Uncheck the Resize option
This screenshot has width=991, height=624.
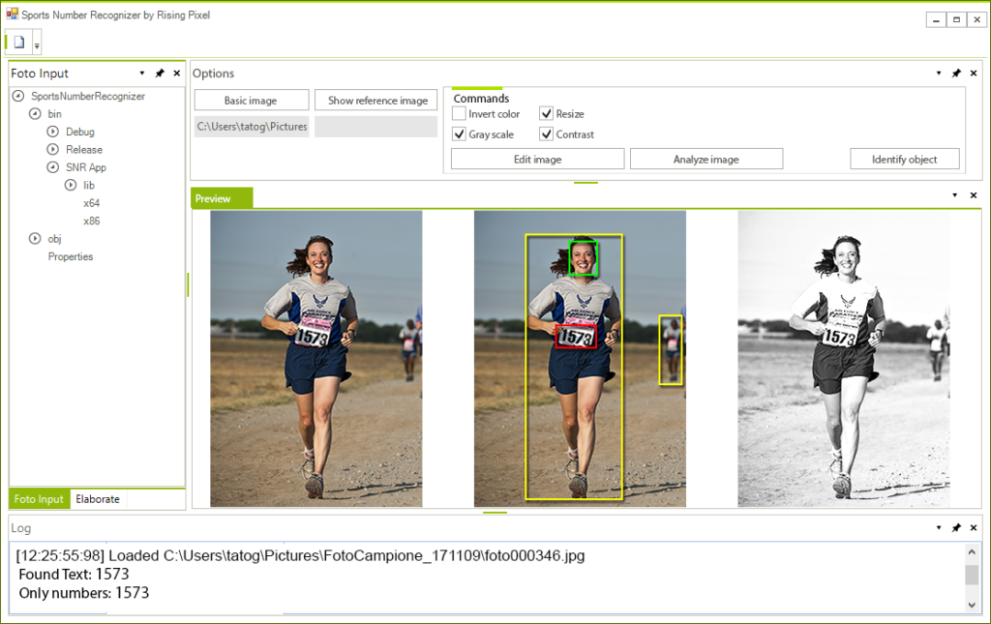pyautogui.click(x=546, y=113)
